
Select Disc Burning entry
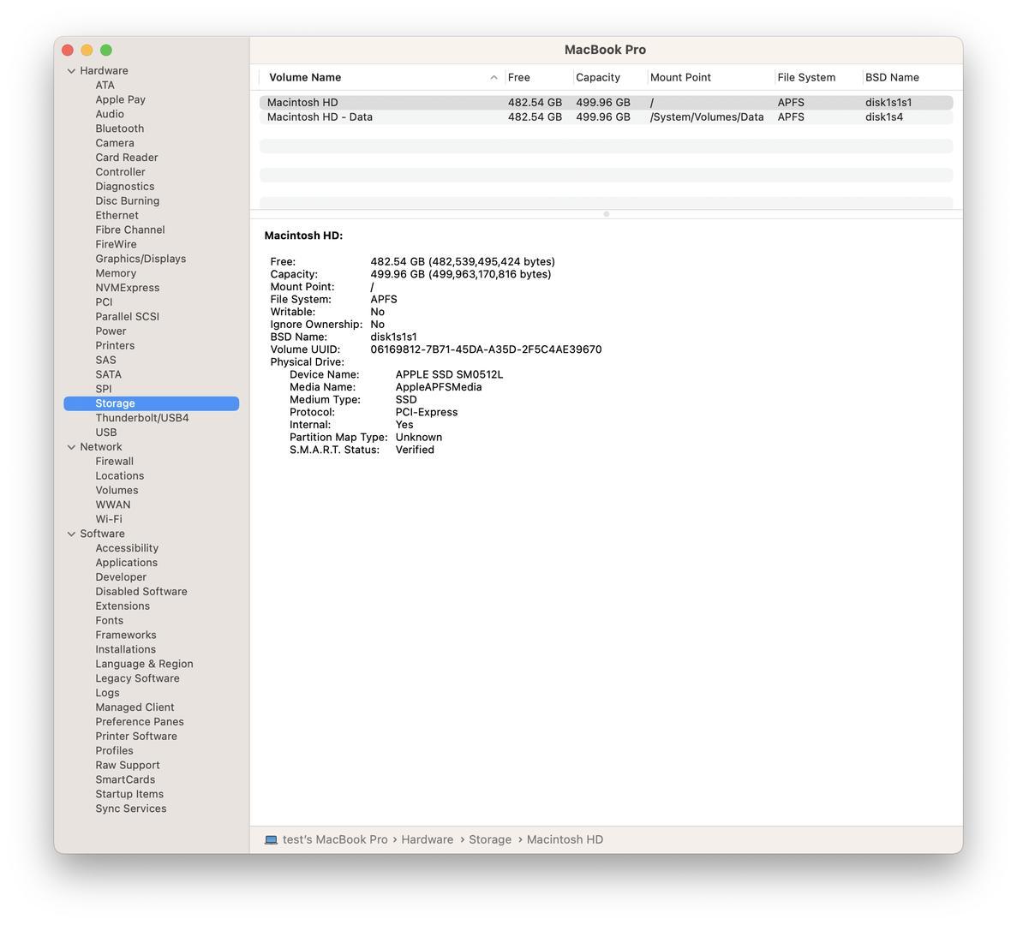(127, 200)
